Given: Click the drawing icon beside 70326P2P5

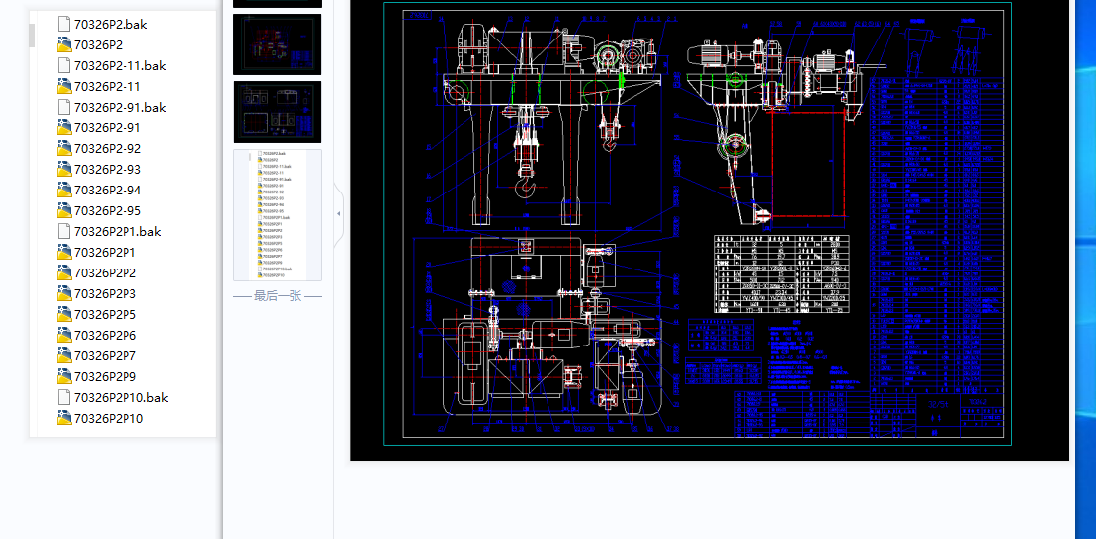Looking at the screenshot, I should (64, 315).
